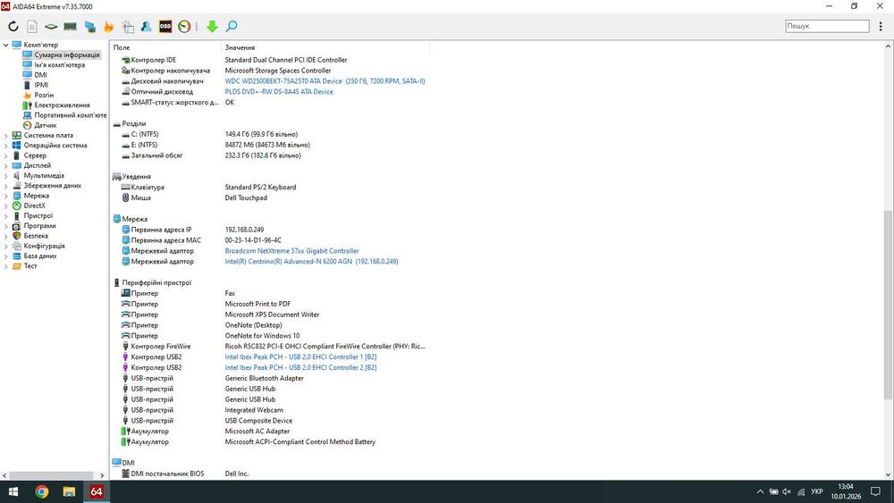Focus the Пошук search field
This screenshot has height=503, width=894.
827,26
